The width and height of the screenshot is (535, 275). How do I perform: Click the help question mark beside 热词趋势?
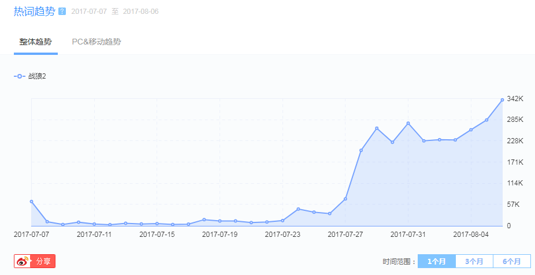click(62, 12)
